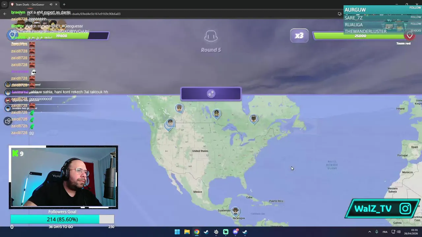422x237 pixels.
Task: Open the Windows Start menu
Action: tap(177, 232)
